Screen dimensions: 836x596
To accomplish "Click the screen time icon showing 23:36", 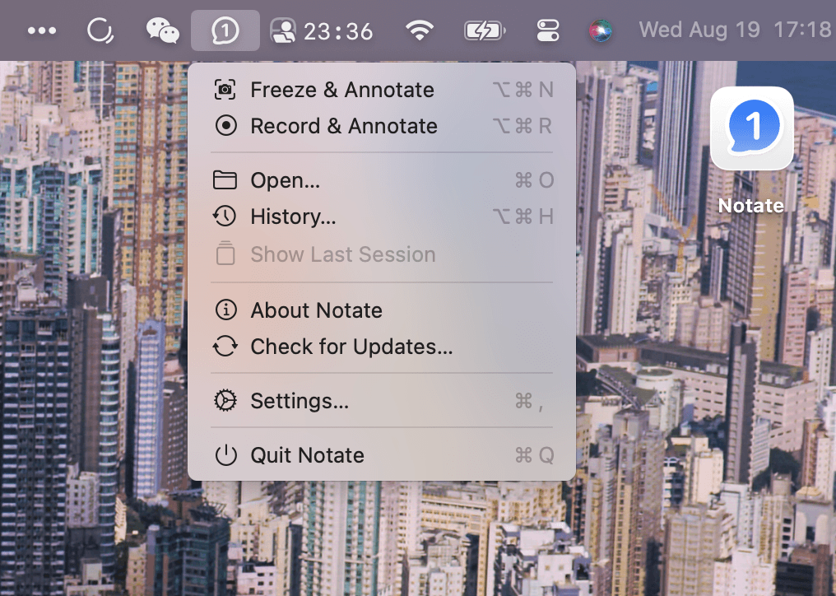I will click(322, 31).
